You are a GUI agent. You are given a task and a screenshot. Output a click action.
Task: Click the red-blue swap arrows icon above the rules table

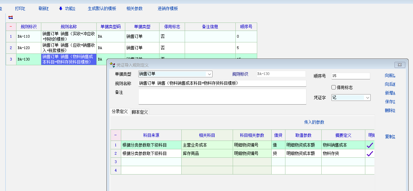[x=11, y=17]
